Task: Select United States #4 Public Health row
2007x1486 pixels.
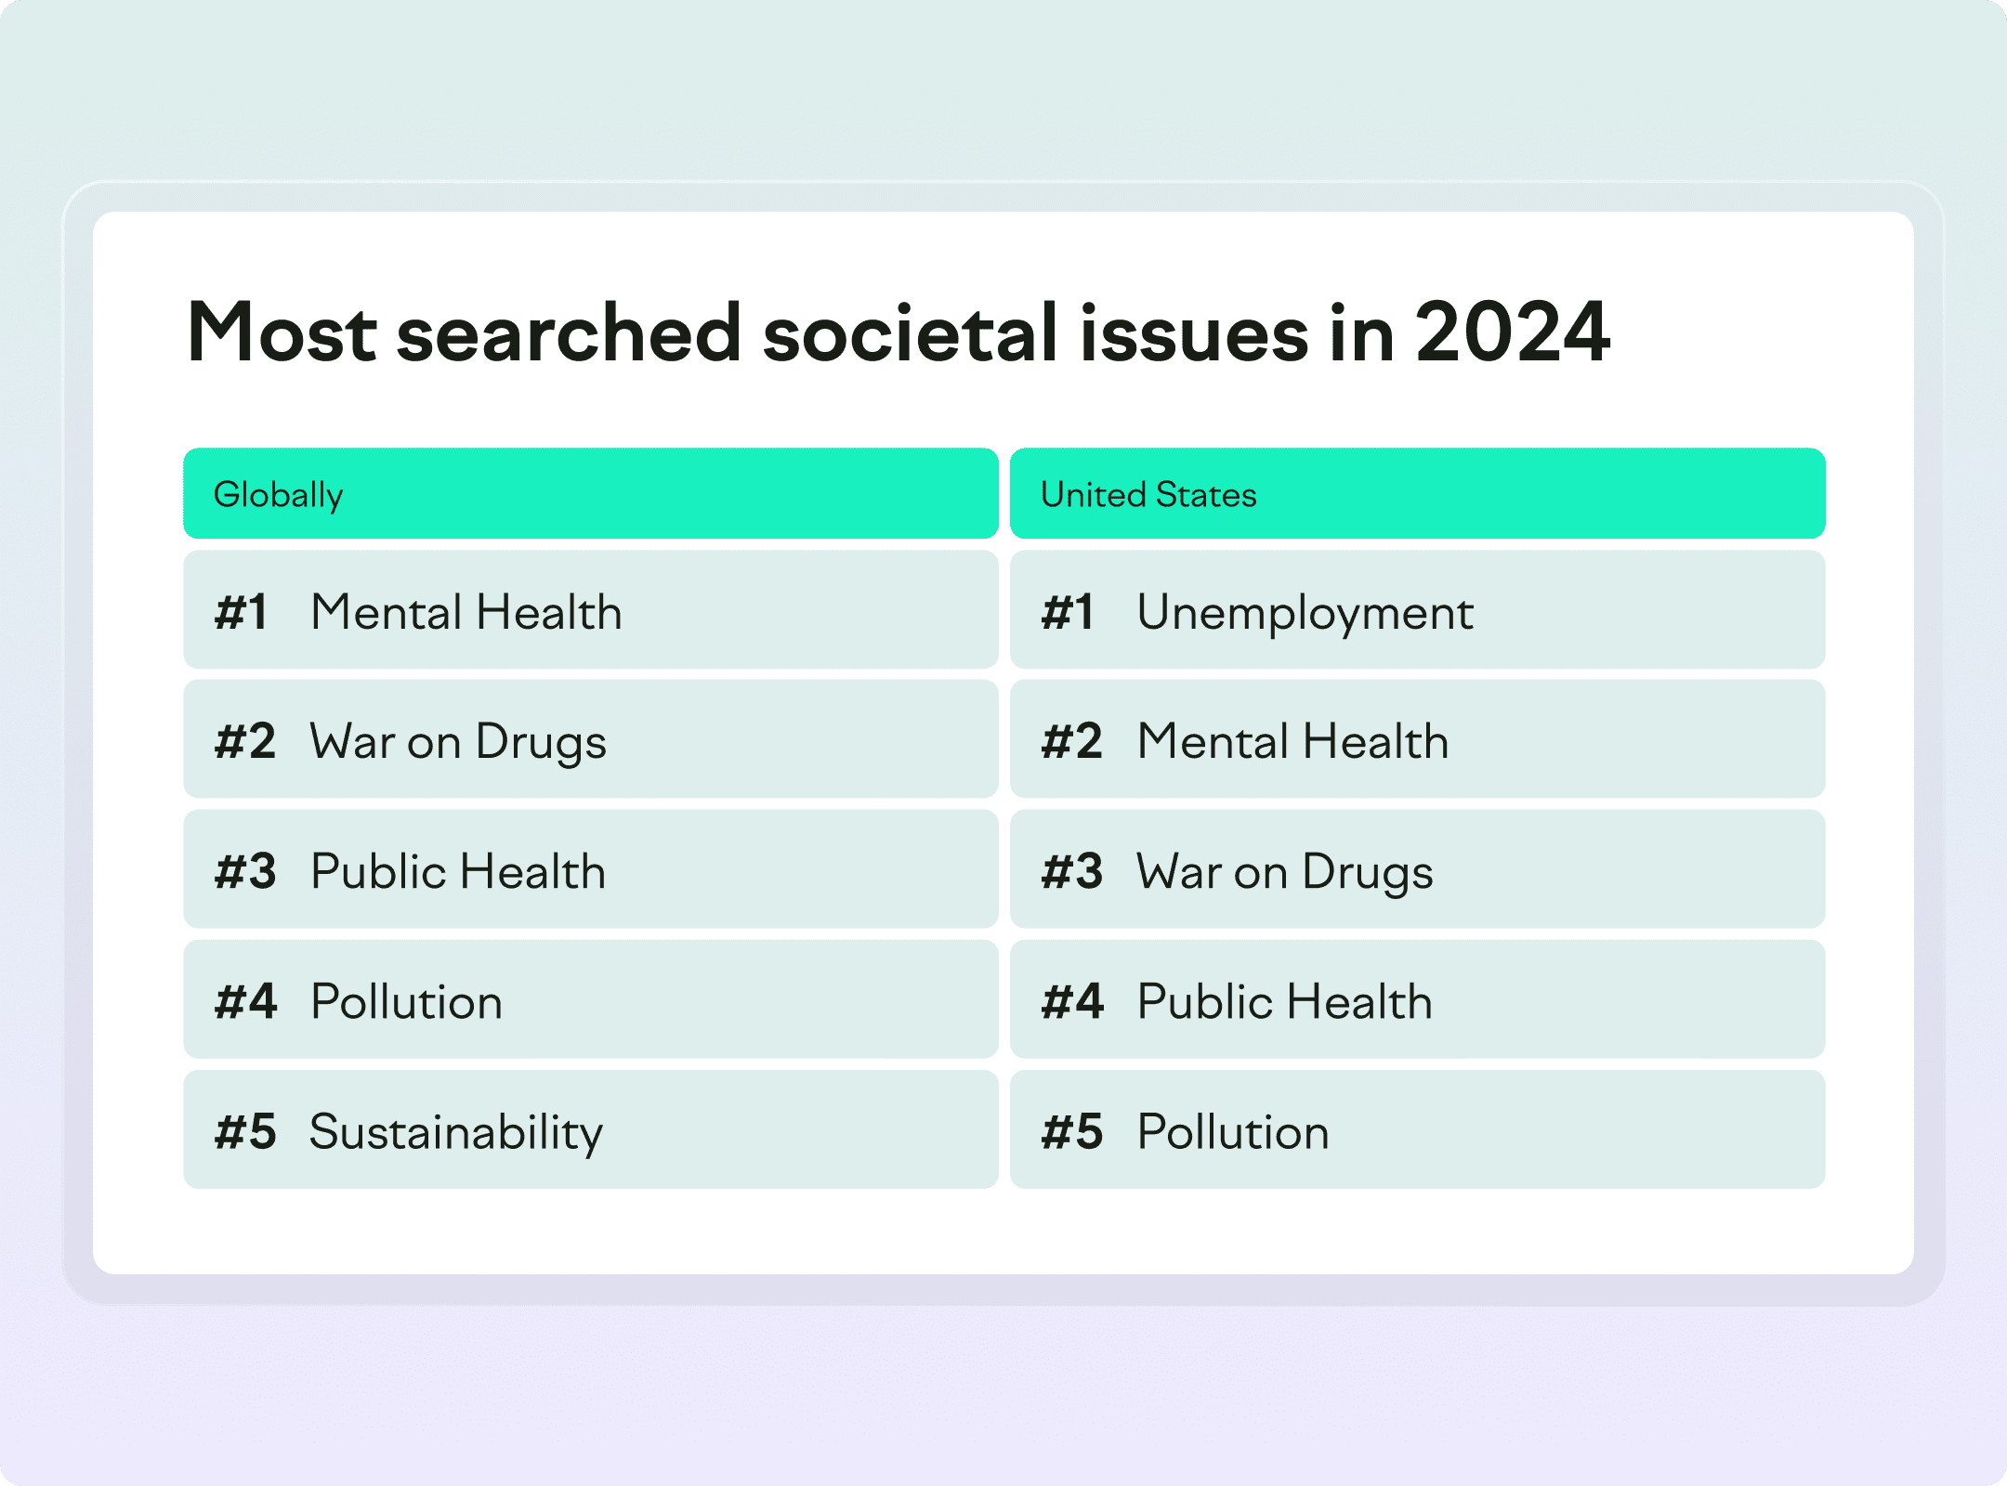Action: [1418, 999]
